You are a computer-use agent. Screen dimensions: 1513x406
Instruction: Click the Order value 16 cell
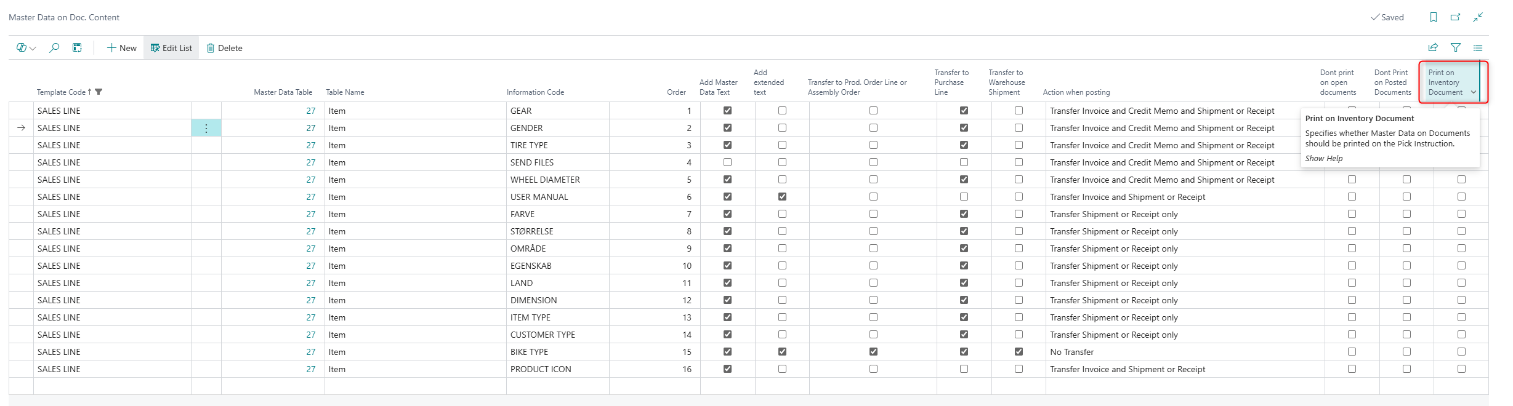tap(655, 369)
